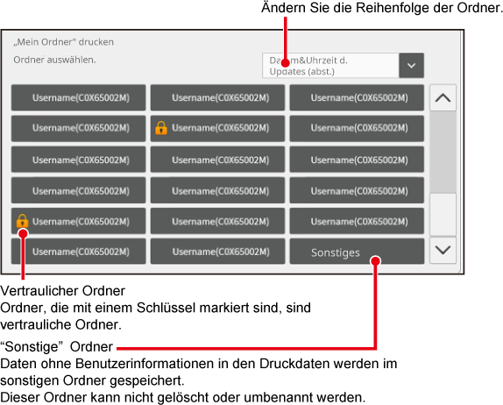The width and height of the screenshot is (503, 405).
Task: Select the second-row left Username folder
Action: (78, 128)
